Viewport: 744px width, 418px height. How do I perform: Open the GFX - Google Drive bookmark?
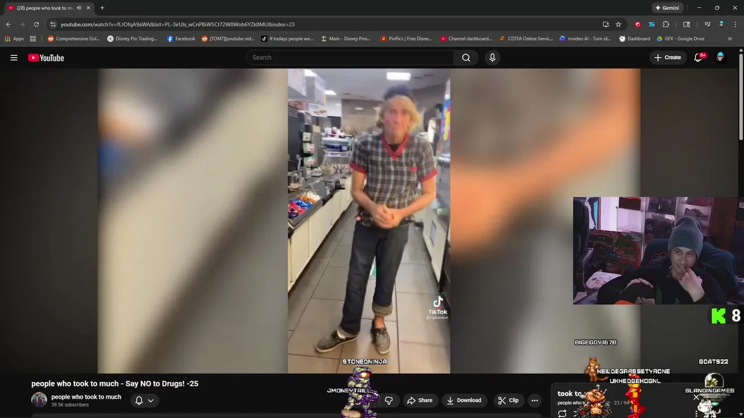click(681, 39)
